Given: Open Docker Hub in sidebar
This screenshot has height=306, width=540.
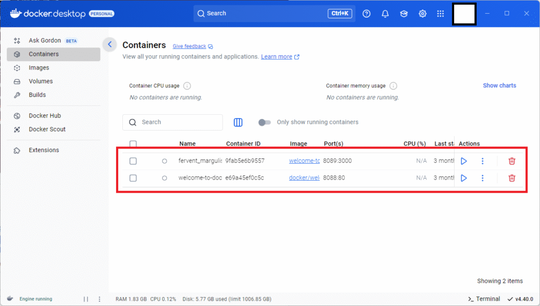Looking at the screenshot, I should tap(53, 115).
